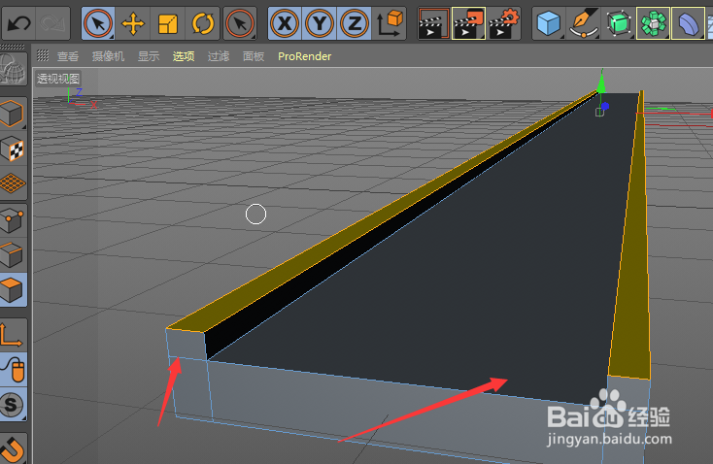Add a Cube primitive object
This screenshot has height=464, width=713.
click(x=549, y=23)
